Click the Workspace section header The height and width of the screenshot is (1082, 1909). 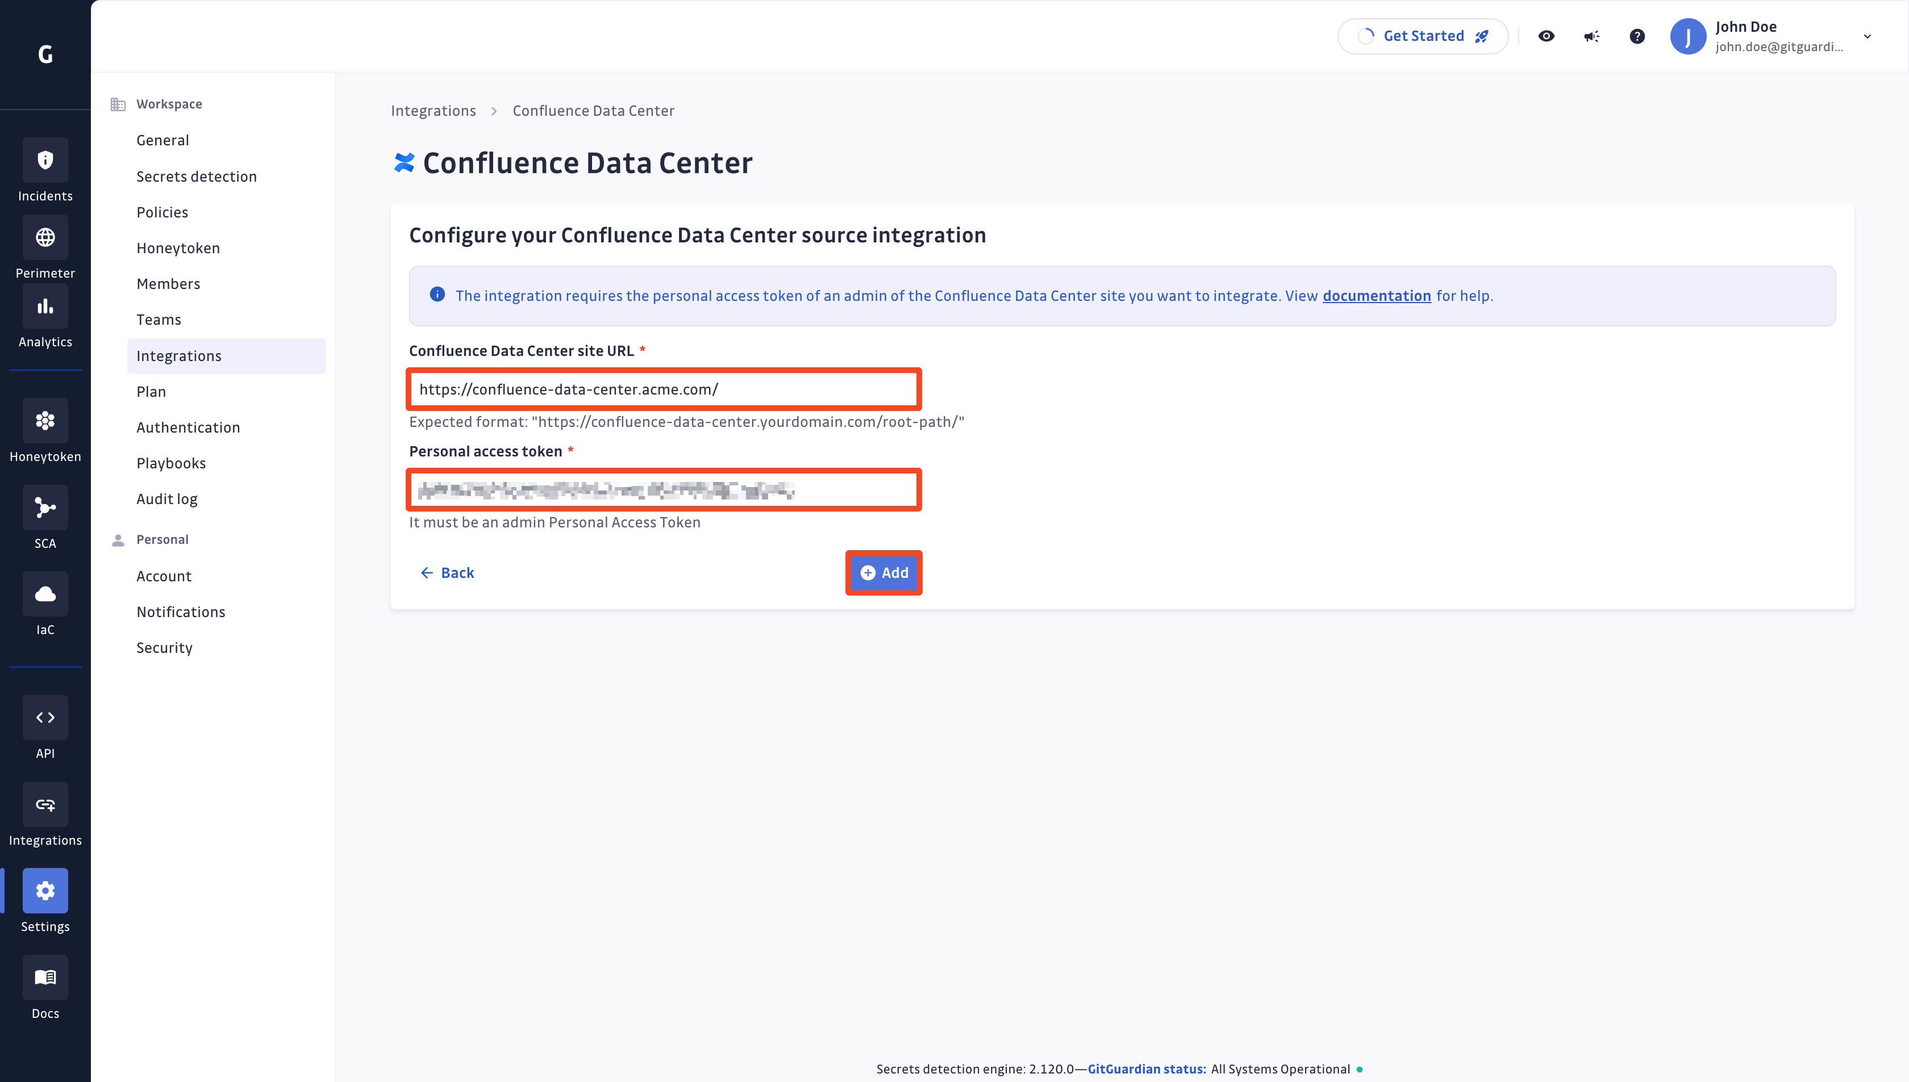tap(169, 104)
